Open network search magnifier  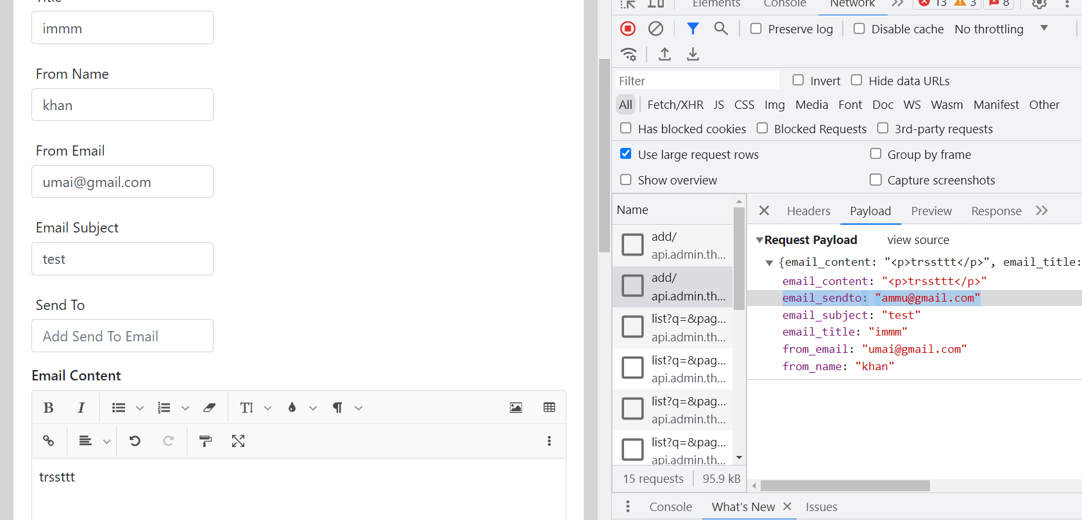point(721,28)
